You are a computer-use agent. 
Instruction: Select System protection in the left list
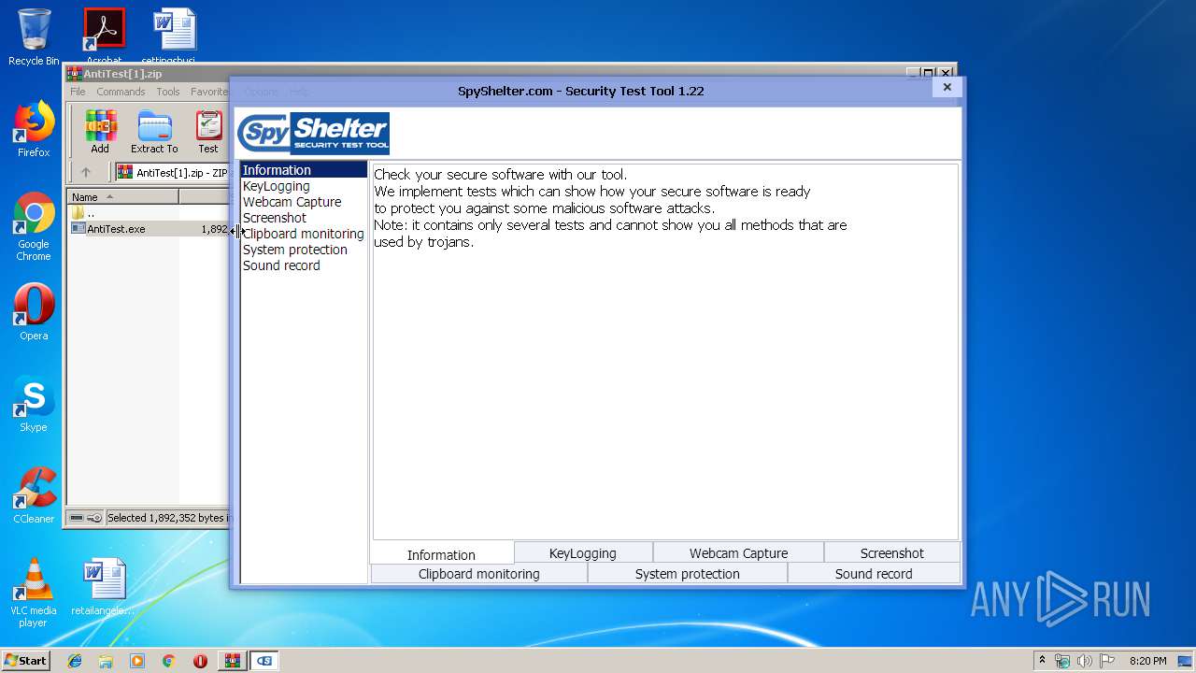click(303, 250)
